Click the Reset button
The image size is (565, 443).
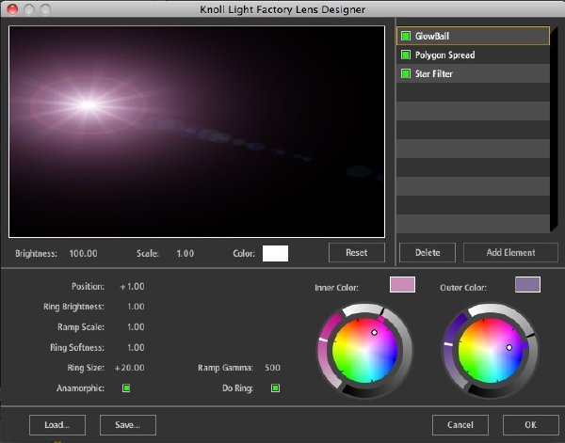[x=357, y=253]
